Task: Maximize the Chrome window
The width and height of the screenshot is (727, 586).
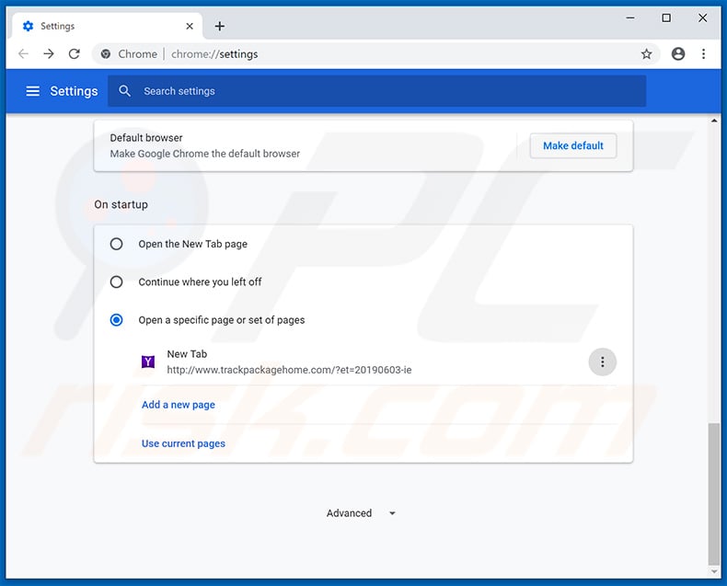Action: (666, 17)
